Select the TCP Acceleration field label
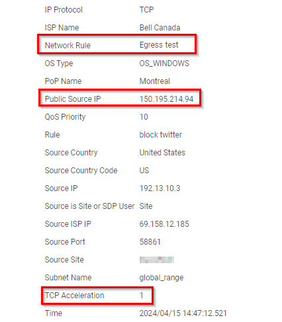This screenshot has height=322, width=282. 74,296
